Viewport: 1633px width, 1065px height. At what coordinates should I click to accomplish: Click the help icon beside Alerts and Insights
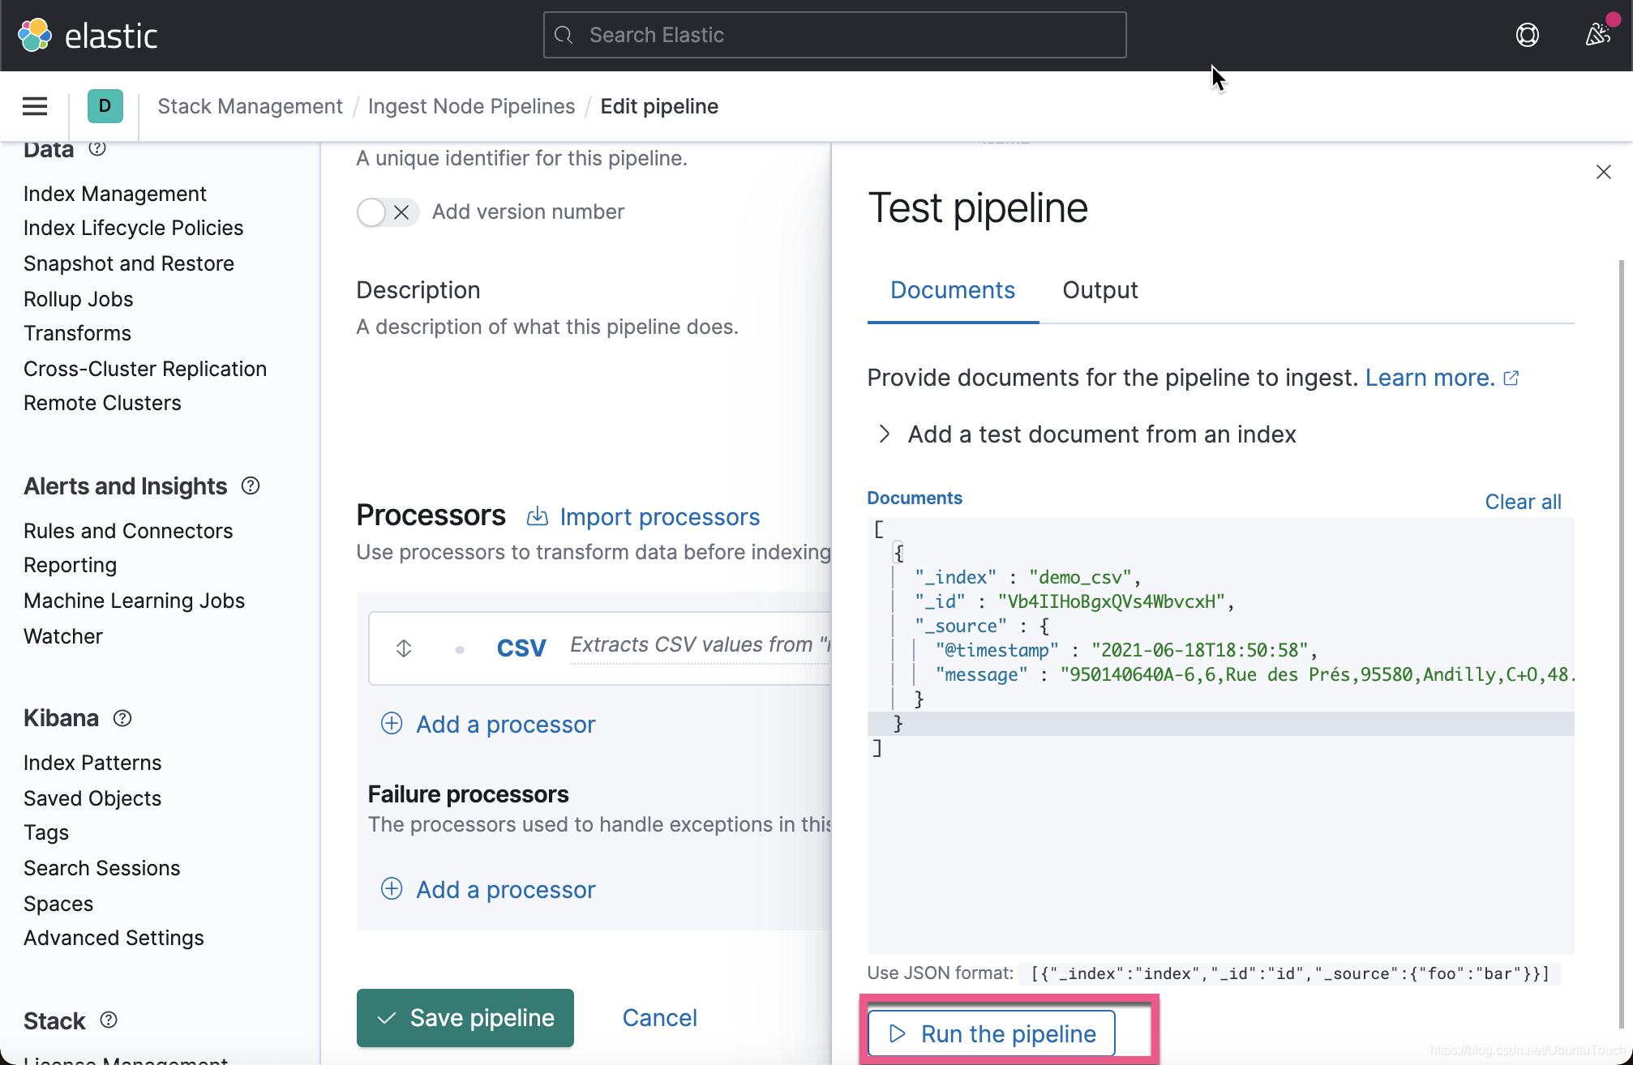click(250, 485)
